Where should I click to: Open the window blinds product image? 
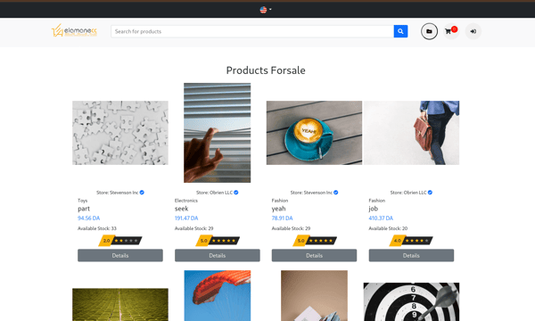click(217, 133)
